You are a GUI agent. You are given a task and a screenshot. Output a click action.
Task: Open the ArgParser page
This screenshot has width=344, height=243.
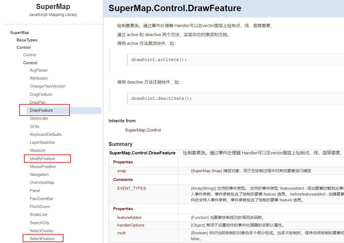[x=39, y=70]
